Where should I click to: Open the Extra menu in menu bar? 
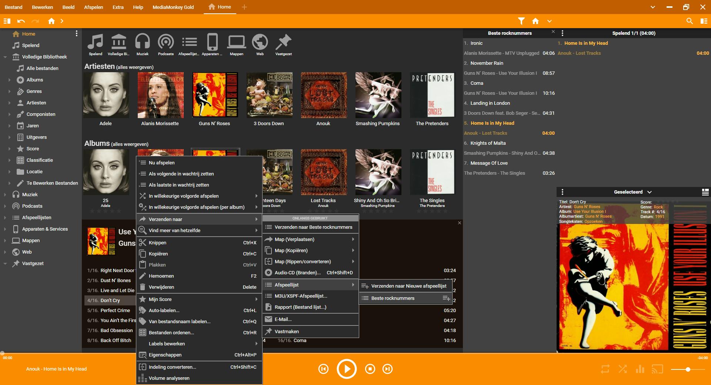point(118,7)
